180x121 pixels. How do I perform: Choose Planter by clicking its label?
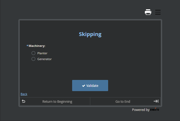click(x=42, y=53)
